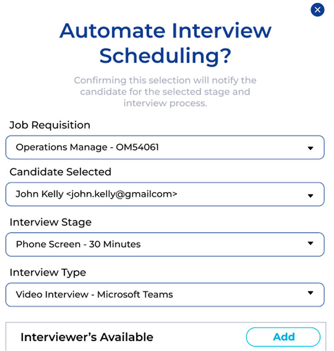Click the "Candidate Selected" field label
The height and width of the screenshot is (351, 334).
pyautogui.click(x=60, y=172)
